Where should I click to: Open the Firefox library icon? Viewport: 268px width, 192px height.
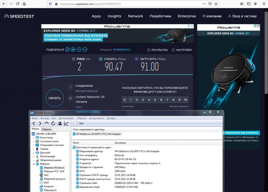[242, 4]
